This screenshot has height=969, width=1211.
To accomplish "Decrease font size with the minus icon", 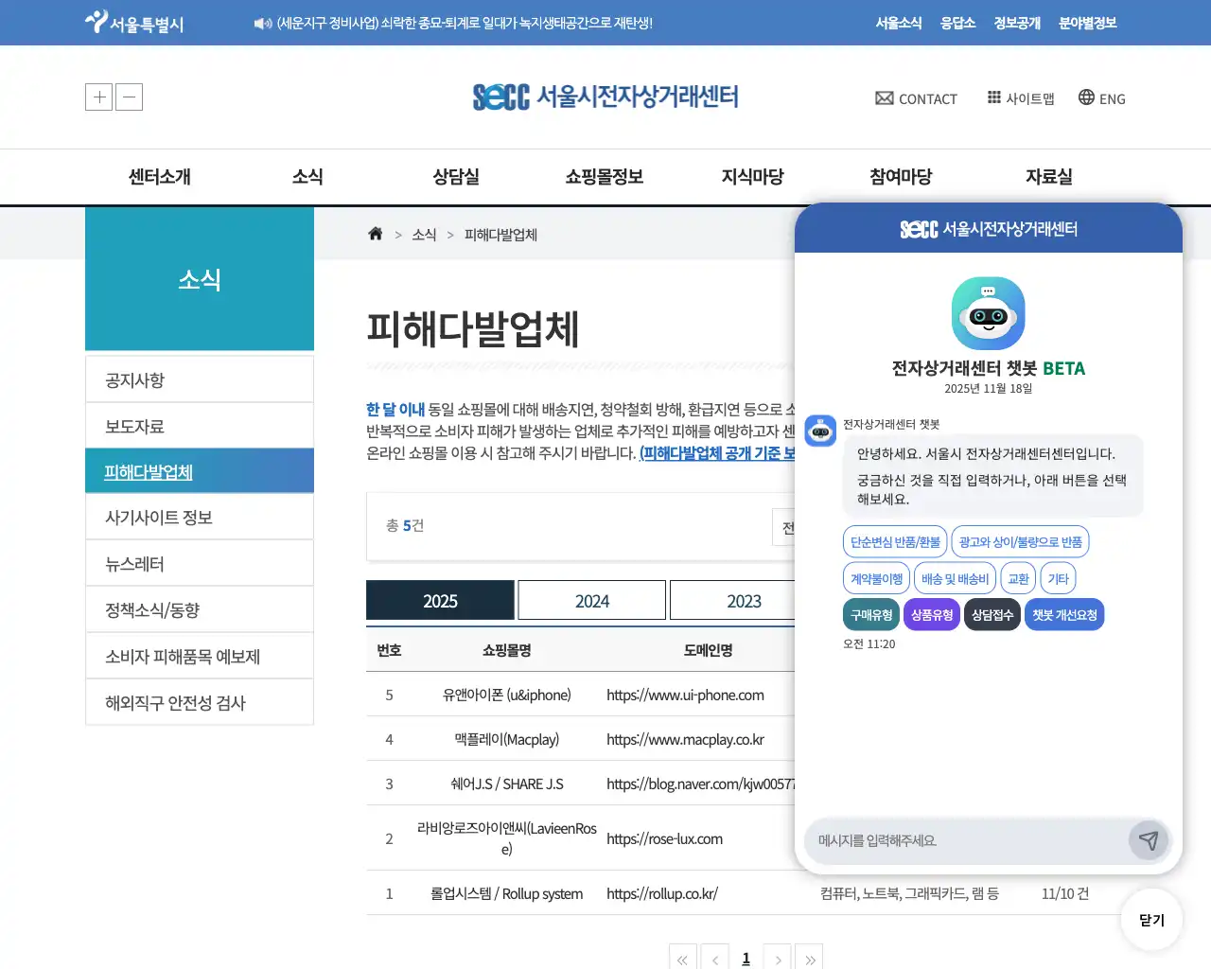I will [129, 97].
